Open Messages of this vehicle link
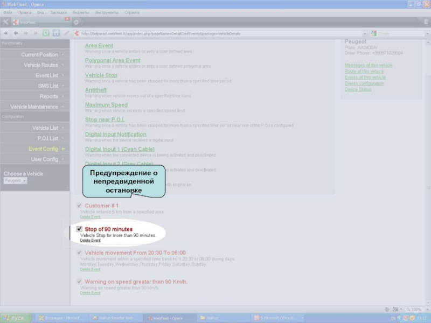Viewport: 431px width, 323px height. (369, 65)
